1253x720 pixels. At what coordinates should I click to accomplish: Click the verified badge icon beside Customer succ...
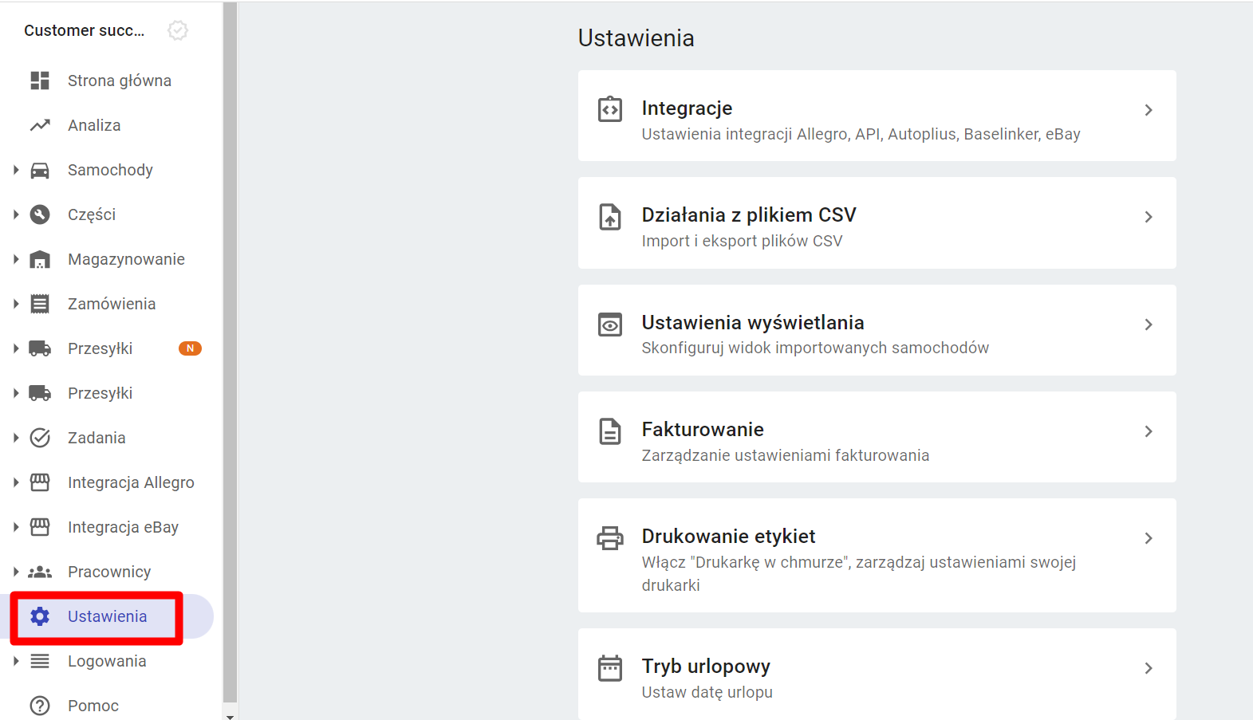click(x=178, y=30)
